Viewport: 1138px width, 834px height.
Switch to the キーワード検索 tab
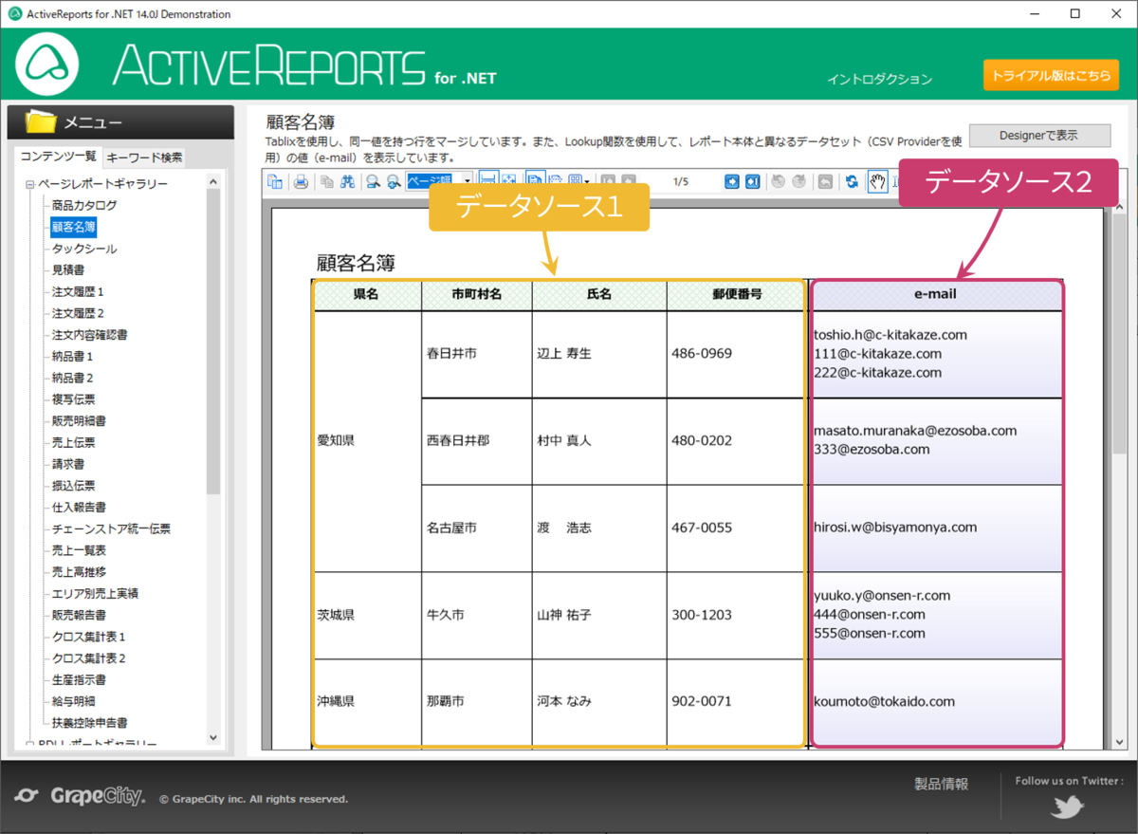[x=144, y=158]
